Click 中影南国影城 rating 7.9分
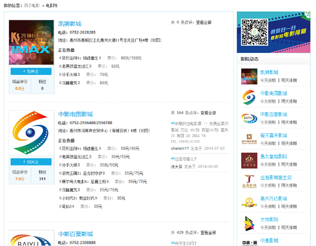The image size is (316, 246). [20, 179]
